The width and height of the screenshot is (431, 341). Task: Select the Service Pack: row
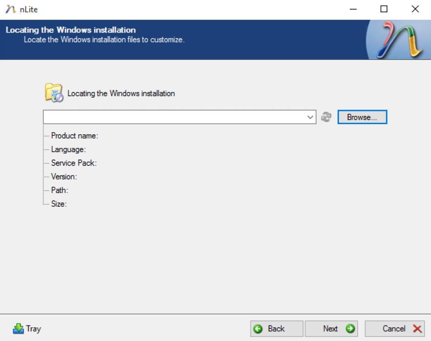point(74,163)
